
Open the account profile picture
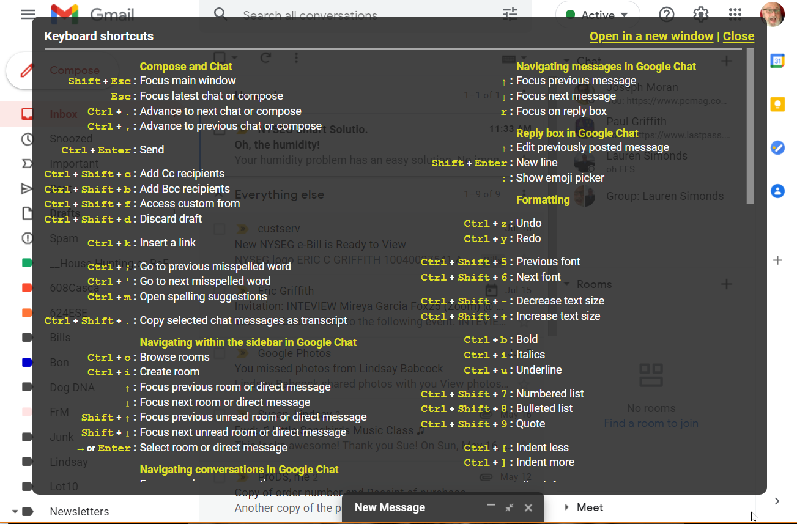coord(772,14)
